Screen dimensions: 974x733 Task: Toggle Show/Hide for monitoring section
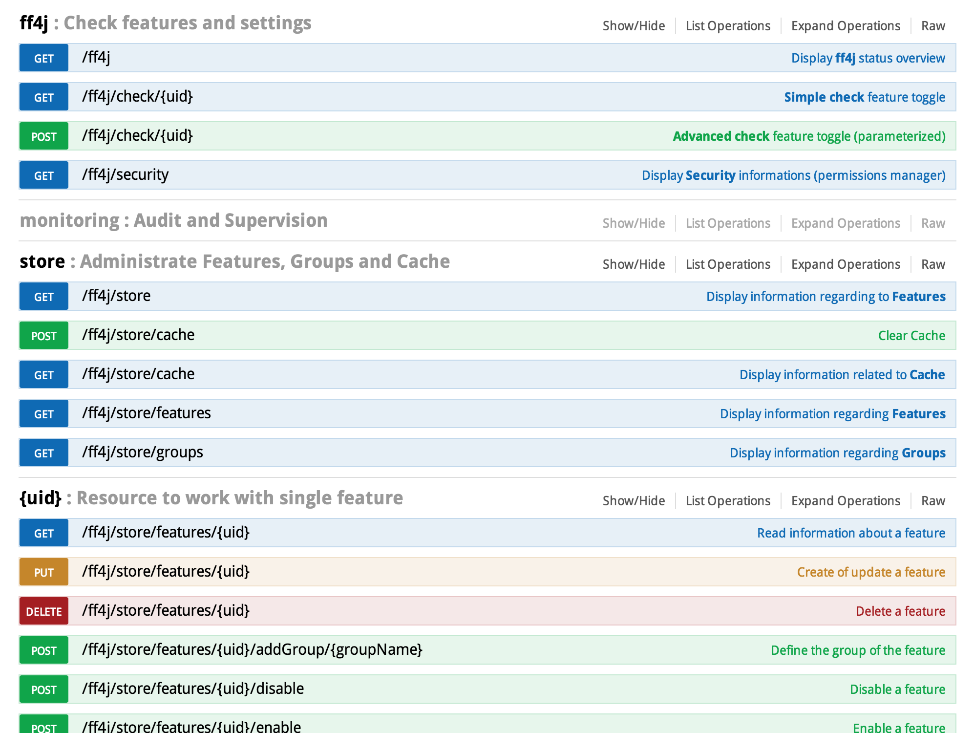point(633,223)
